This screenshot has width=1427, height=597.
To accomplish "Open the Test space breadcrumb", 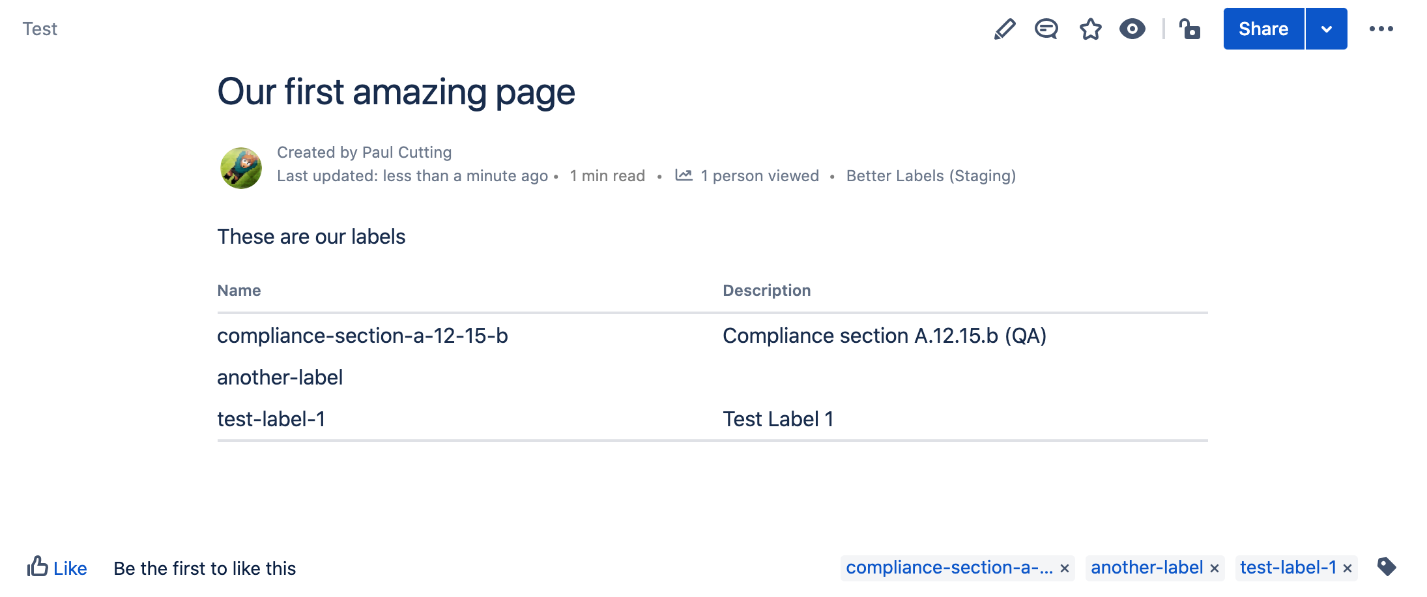I will (40, 29).
